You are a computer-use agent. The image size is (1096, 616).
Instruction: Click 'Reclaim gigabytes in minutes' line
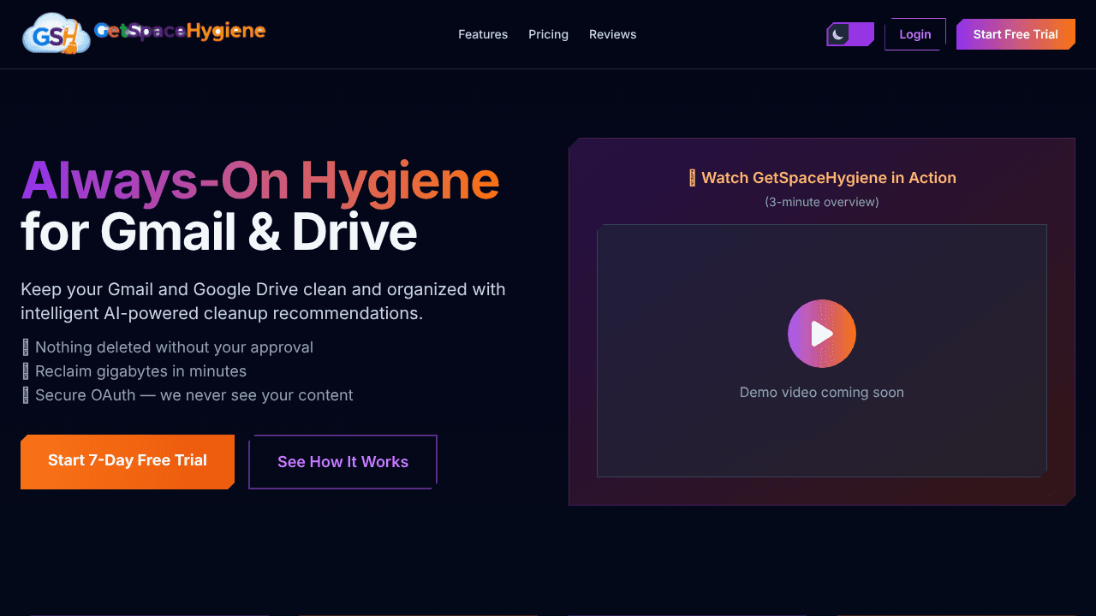tap(134, 371)
